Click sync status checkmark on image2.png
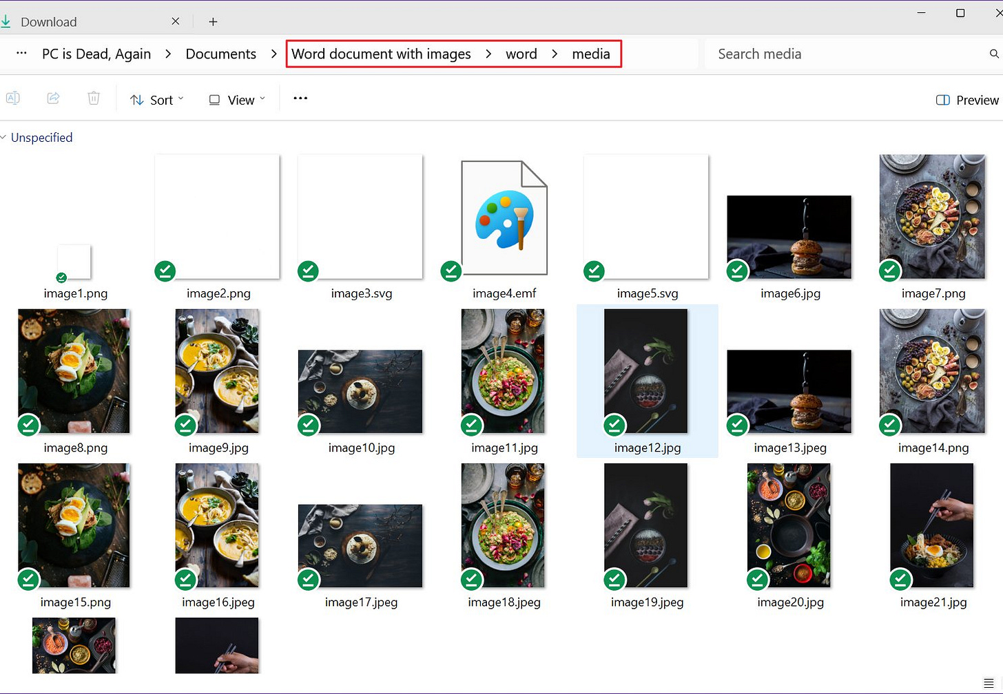 (165, 271)
